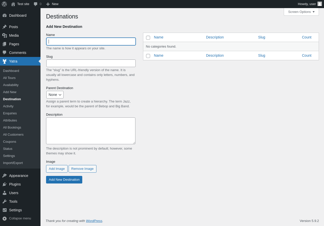
Task: Expand the Screen Options panel
Action: coord(301,12)
